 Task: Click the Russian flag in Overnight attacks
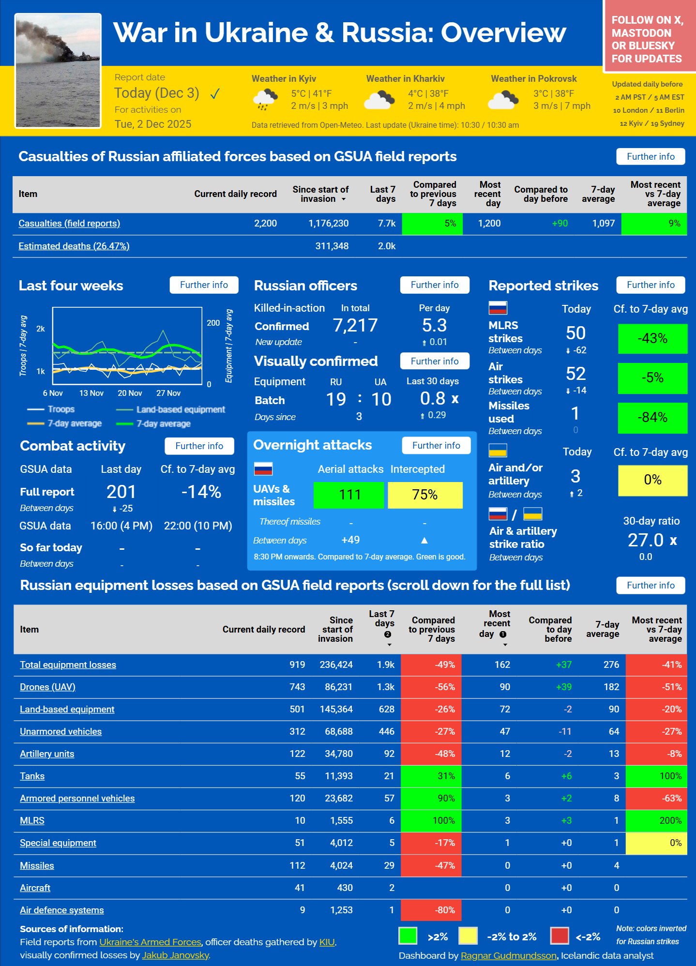pos(263,468)
